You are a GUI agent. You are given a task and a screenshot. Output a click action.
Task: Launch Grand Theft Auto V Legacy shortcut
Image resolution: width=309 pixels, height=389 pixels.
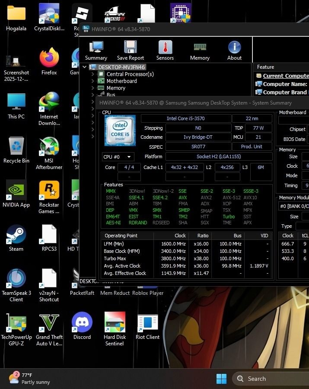pyautogui.click(x=49, y=329)
